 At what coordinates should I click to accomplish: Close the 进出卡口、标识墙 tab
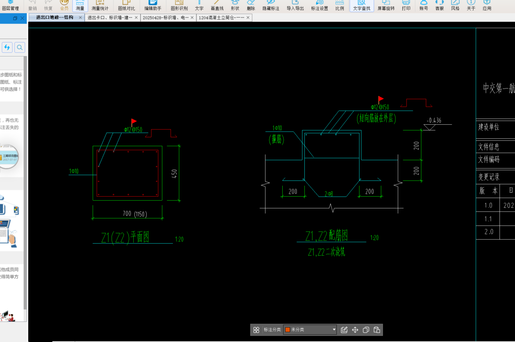pos(136,17)
